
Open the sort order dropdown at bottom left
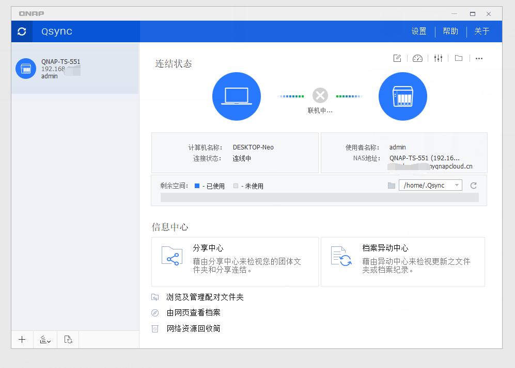click(x=44, y=340)
